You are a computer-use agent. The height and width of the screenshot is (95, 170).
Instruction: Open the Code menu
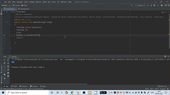tap(26, 2)
